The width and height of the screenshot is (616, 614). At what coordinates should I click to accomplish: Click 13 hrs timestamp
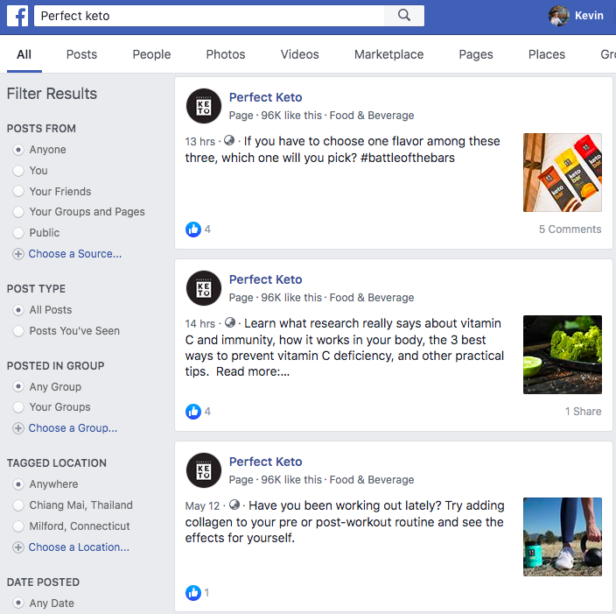coord(200,142)
